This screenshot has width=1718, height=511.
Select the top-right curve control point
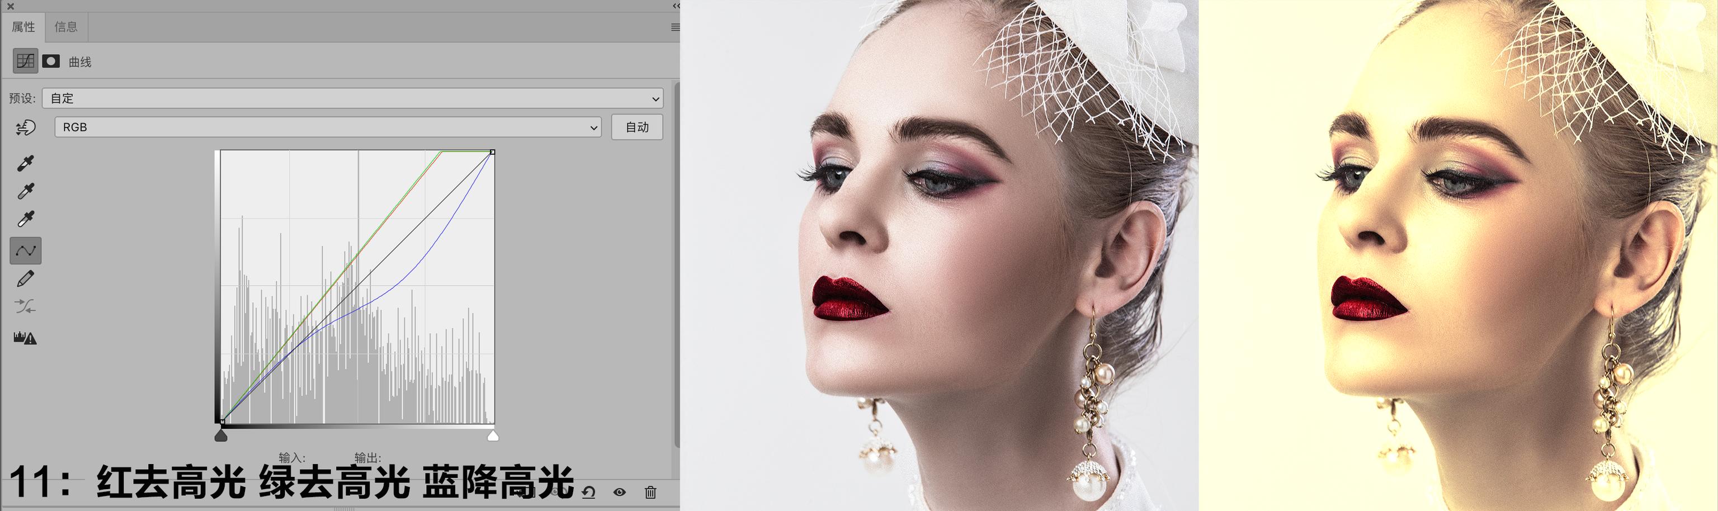pos(492,152)
